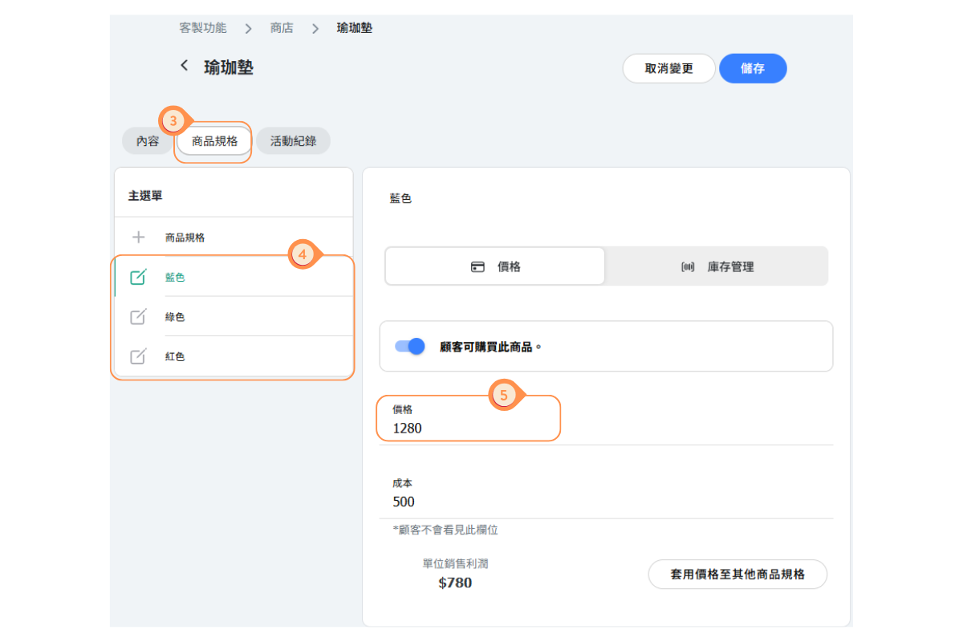This screenshot has width=963, height=642.
Task: Open the 活動紀錄 tab
Action: coord(293,141)
